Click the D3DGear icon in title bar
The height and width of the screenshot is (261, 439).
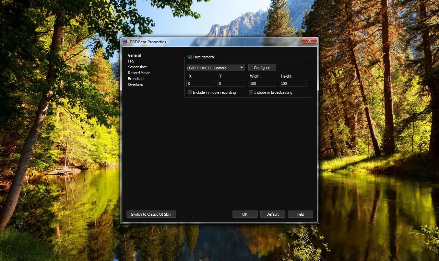tap(125, 42)
